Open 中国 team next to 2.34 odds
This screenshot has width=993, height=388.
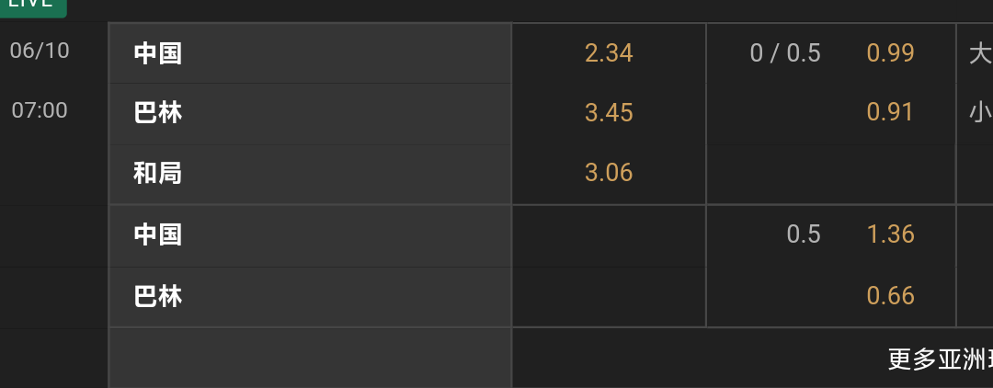coord(158,53)
